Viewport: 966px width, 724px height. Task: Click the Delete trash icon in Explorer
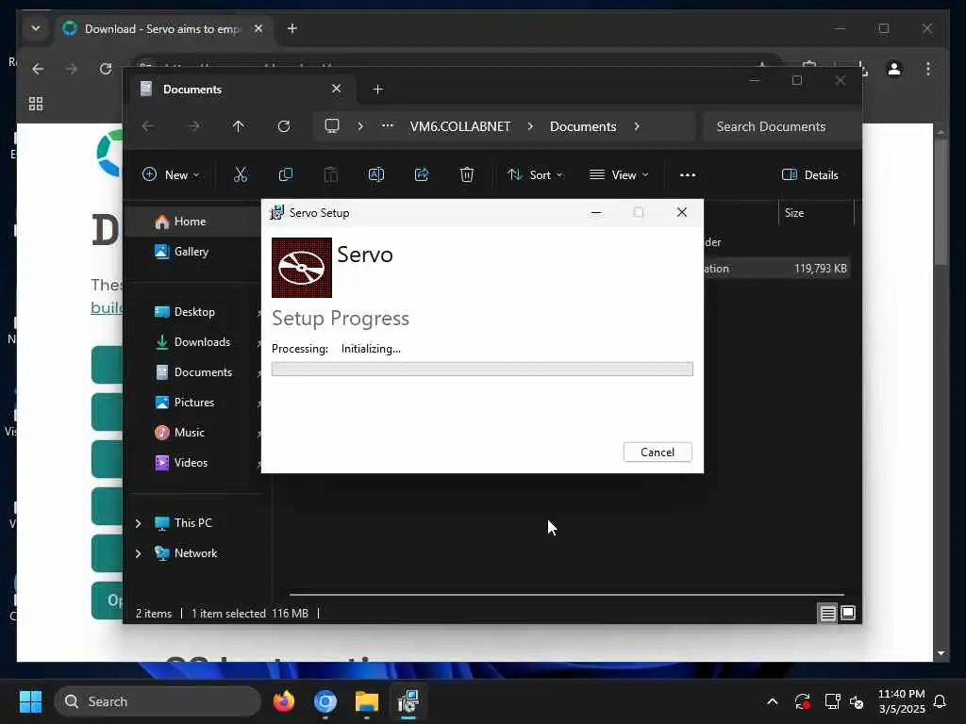[467, 174]
